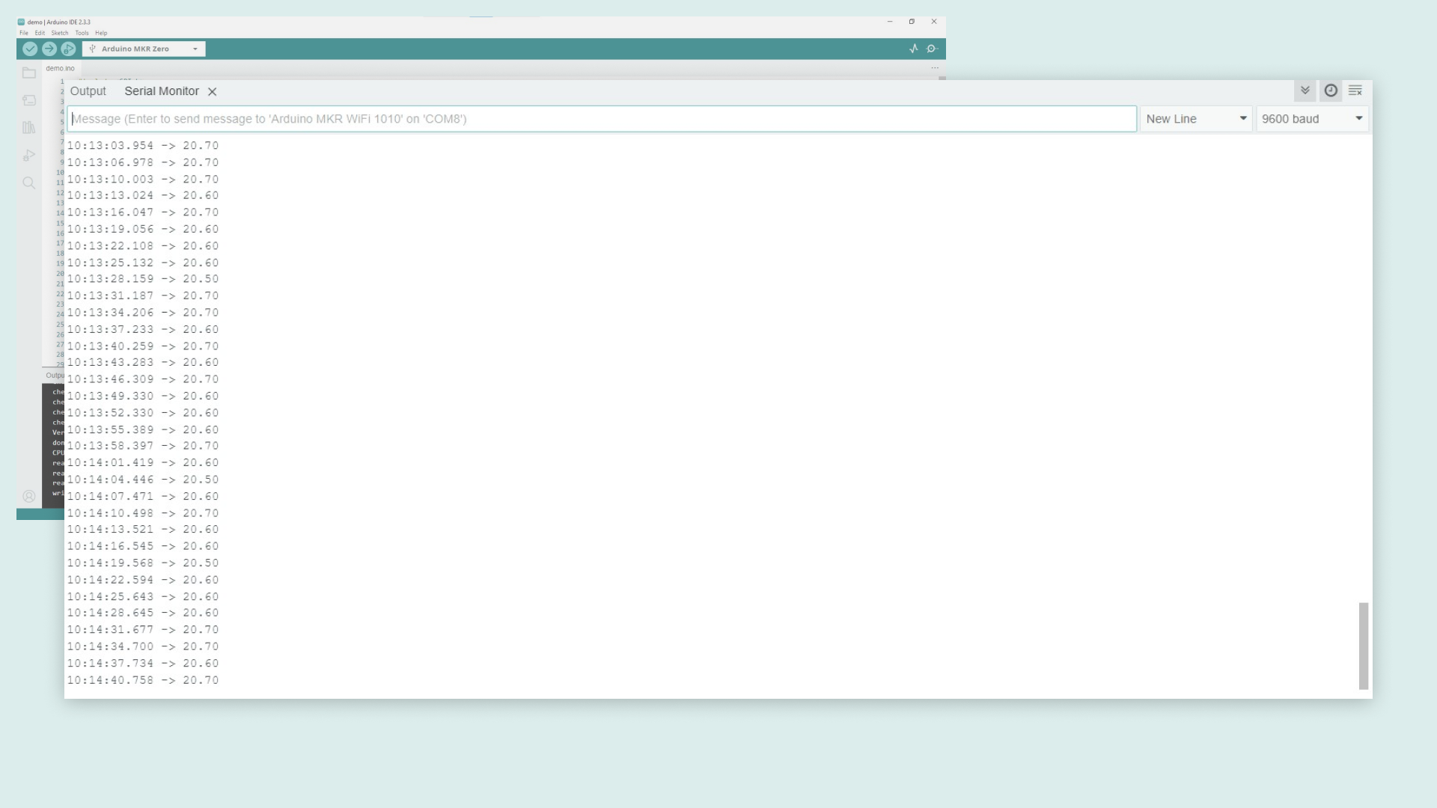Click the Serial Monitor magnifier icon
1437x808 pixels.
click(x=932, y=49)
